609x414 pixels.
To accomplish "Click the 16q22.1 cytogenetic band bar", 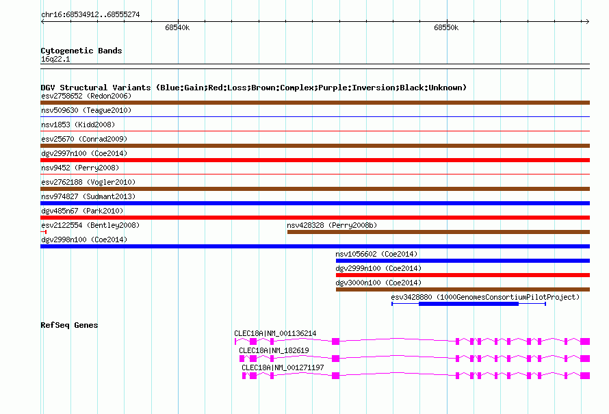I will [315, 66].
